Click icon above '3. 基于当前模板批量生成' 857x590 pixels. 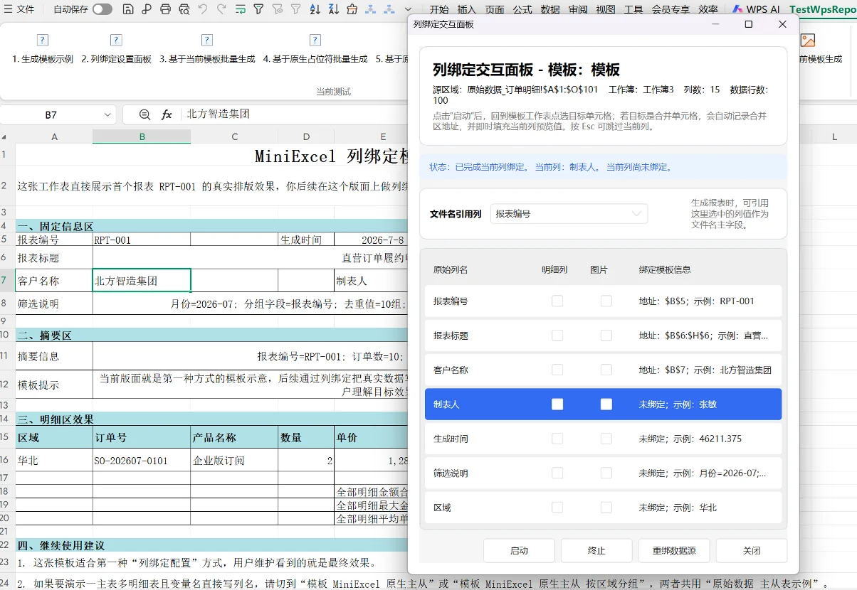coord(207,41)
